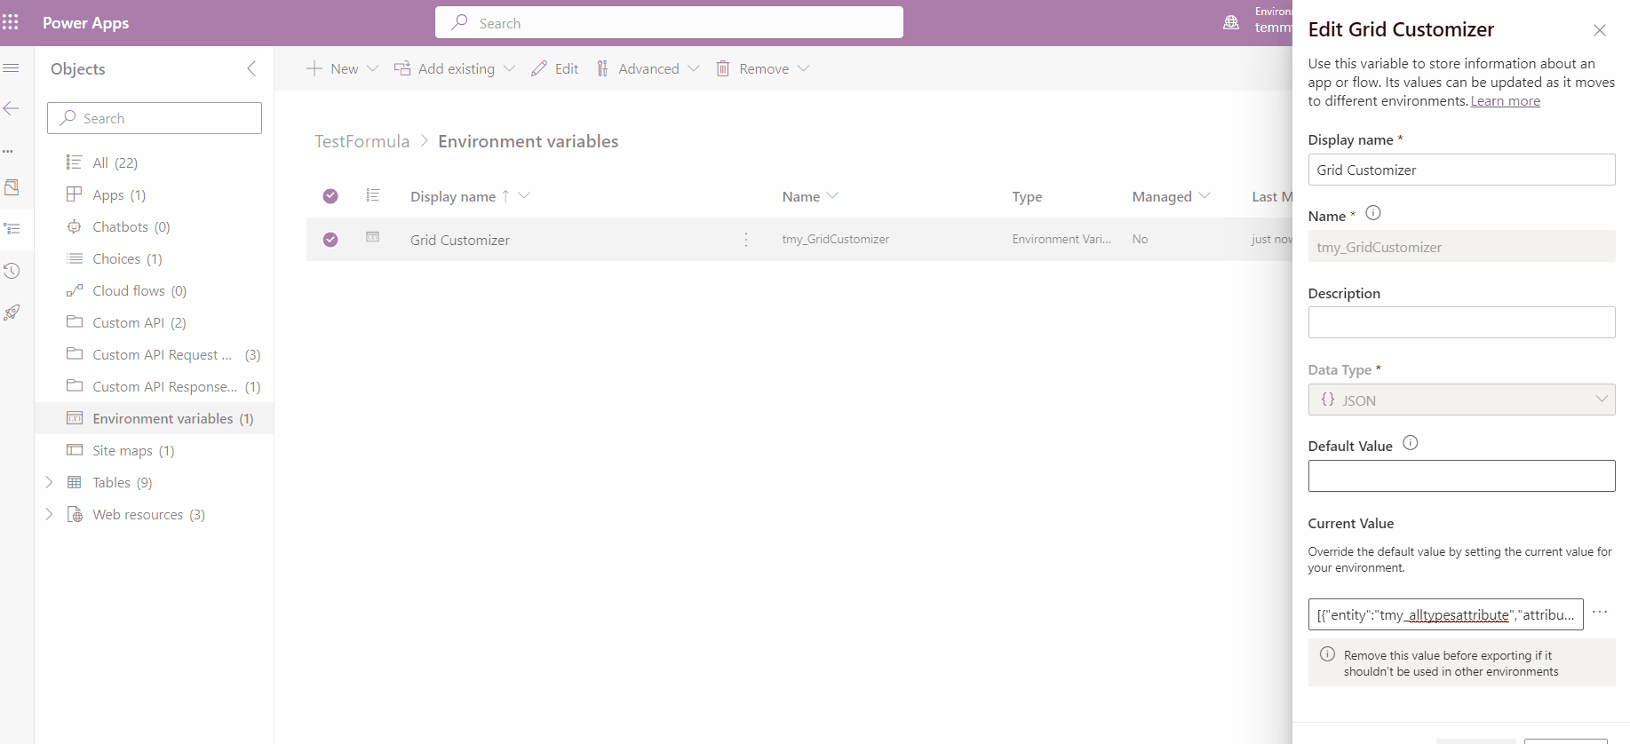Open the more options ellipsis in left rail

tap(8, 151)
